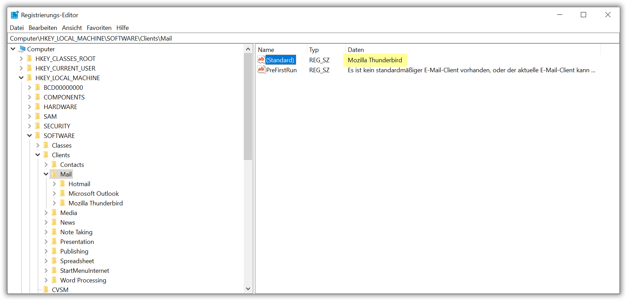
Task: Click the Microsoft Outlook folder icon
Action: pos(63,193)
